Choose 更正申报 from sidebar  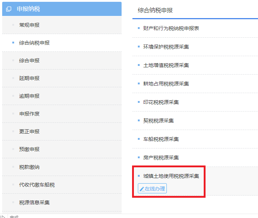pos(29,131)
